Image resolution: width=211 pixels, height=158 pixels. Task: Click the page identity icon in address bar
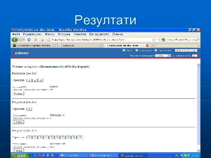[49, 40]
